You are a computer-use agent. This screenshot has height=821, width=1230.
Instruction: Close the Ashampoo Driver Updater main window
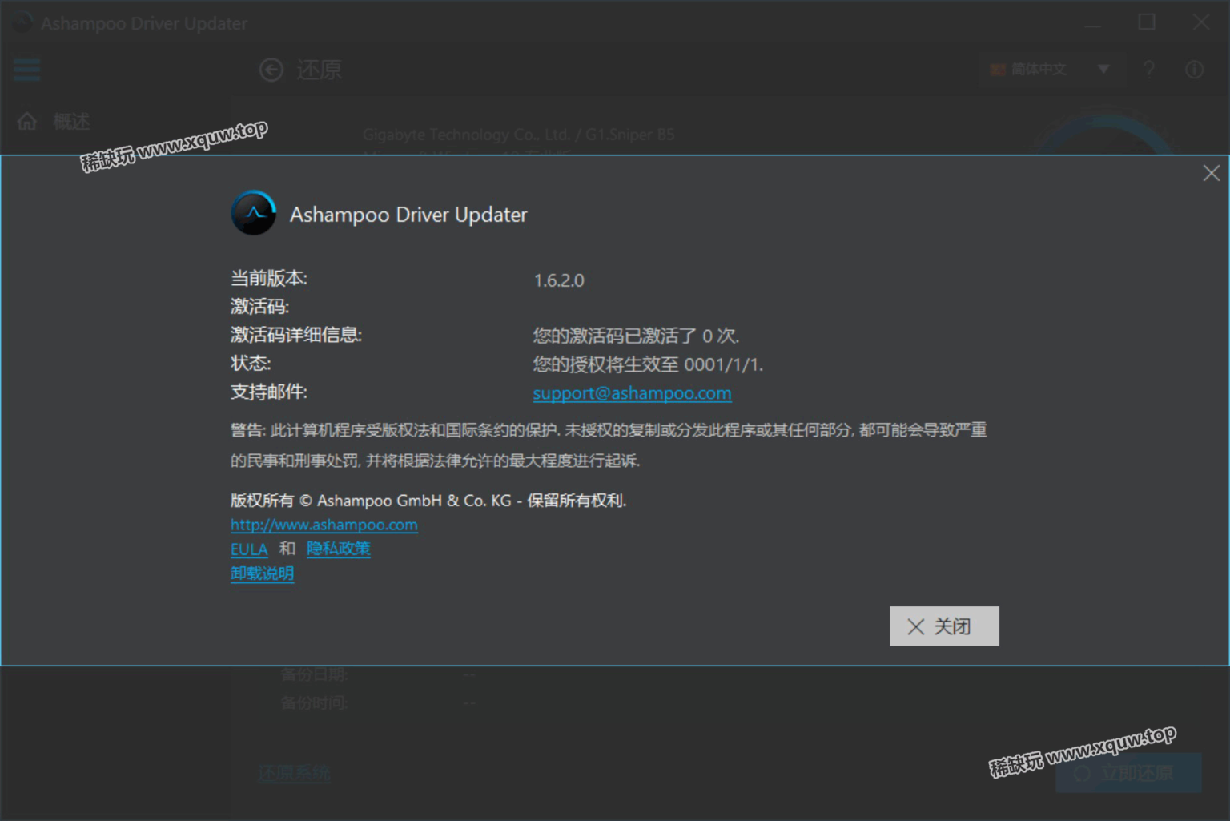tap(1201, 22)
